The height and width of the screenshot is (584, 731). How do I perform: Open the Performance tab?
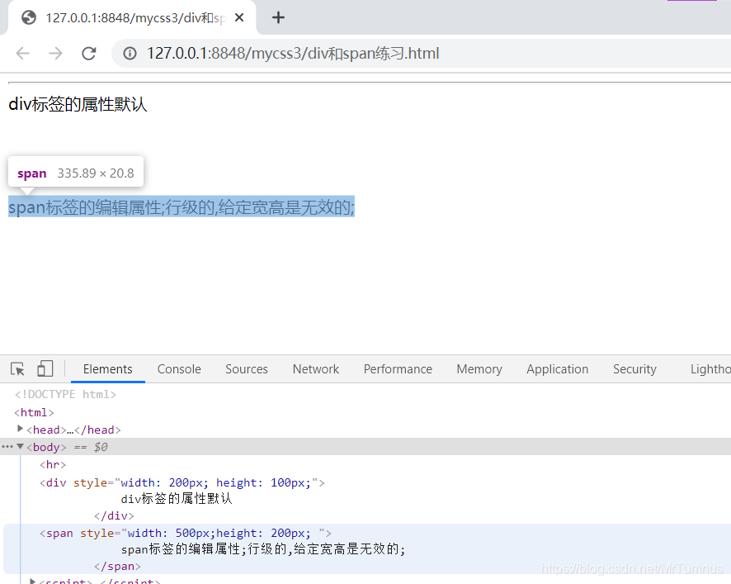tap(398, 368)
